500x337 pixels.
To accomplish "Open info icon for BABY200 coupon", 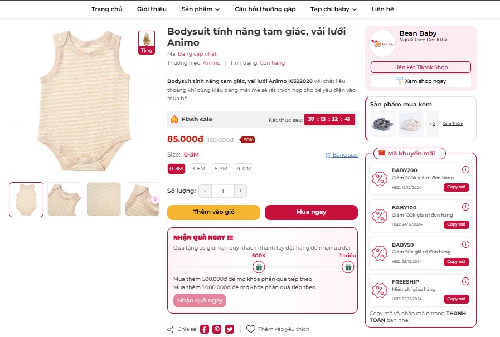I will (465, 170).
